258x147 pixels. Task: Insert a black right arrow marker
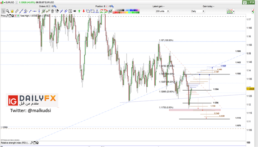[x=75, y=11]
